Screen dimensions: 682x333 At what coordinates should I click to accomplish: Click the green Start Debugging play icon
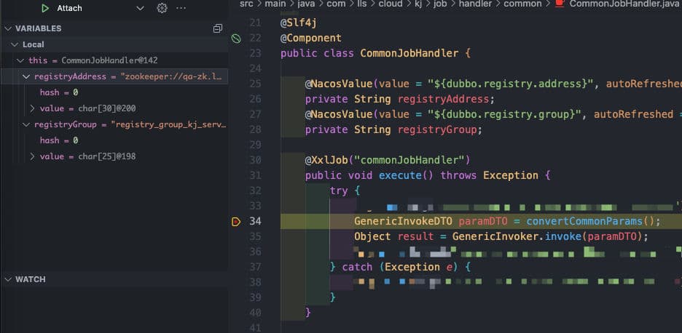point(45,8)
